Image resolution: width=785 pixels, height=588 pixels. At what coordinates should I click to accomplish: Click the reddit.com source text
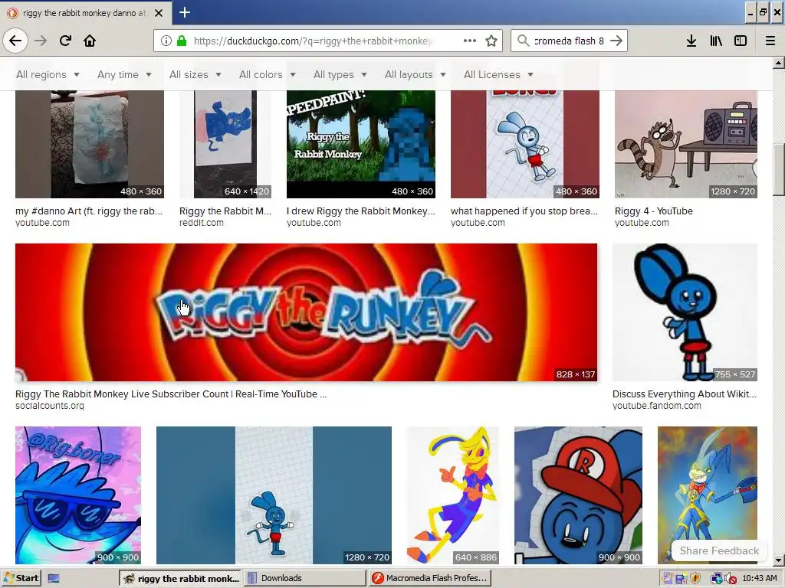coord(202,223)
